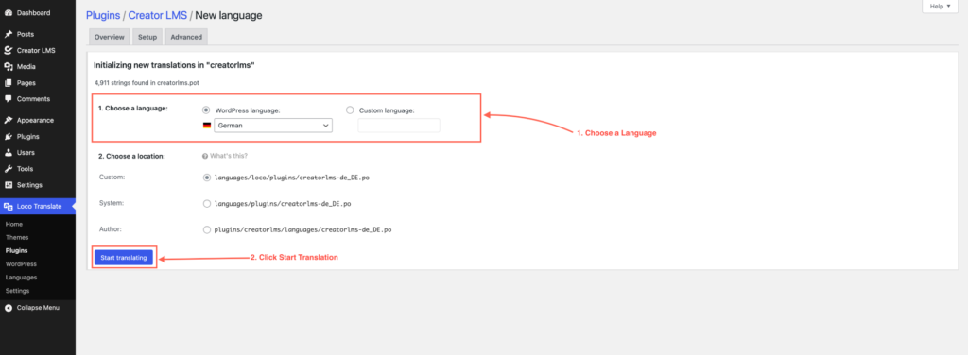Click the plugins/creatorlms/languages/creatorlms-de_DE.po path text
The image size is (968, 355).
pos(302,229)
